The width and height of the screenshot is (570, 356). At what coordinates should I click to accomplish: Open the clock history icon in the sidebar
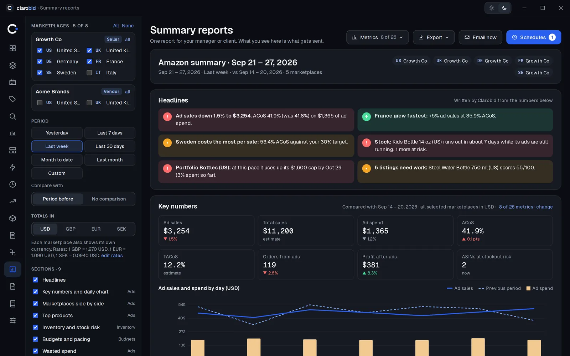[12, 184]
